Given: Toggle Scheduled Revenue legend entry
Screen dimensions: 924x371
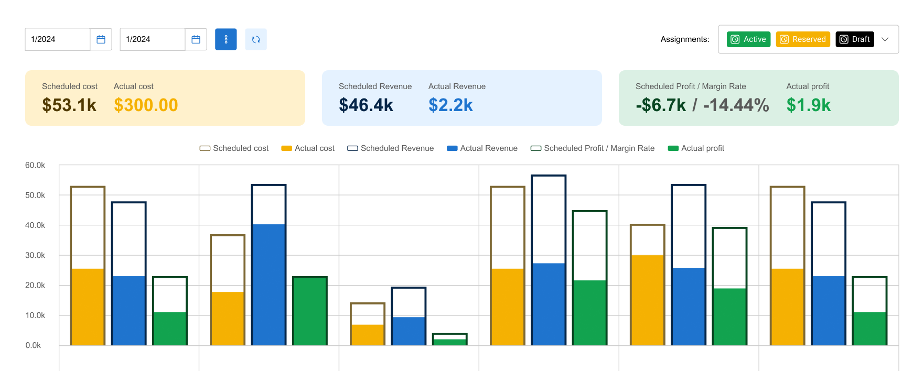Looking at the screenshot, I should pos(391,148).
